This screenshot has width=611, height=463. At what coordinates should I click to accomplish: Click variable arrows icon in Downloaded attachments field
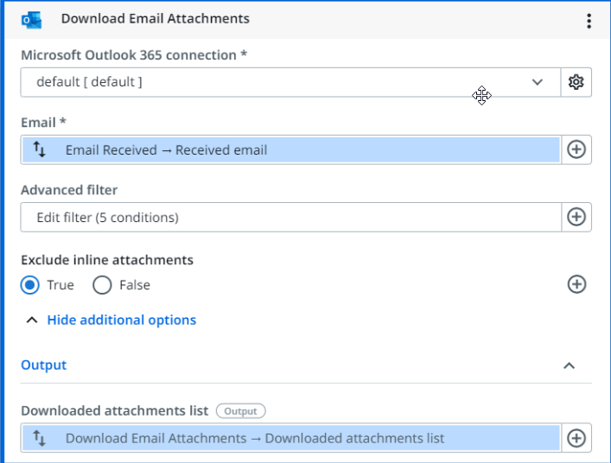point(40,438)
